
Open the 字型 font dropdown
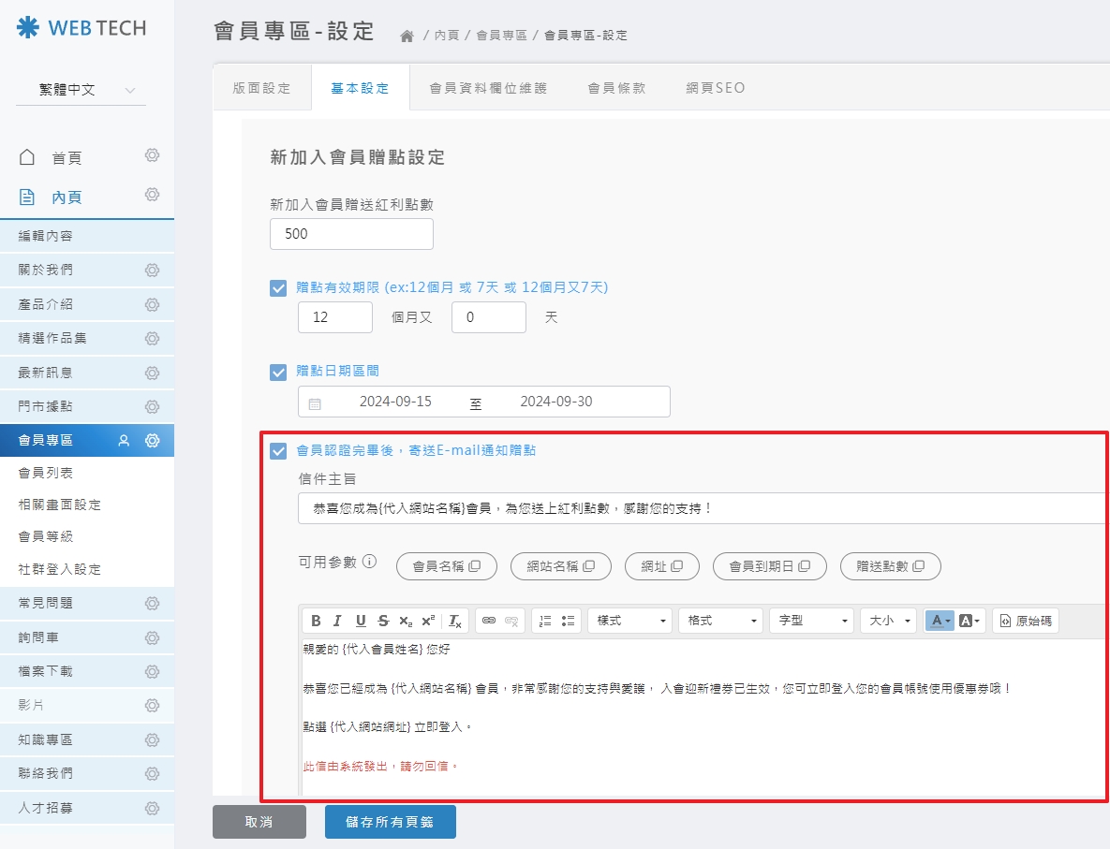point(811,621)
